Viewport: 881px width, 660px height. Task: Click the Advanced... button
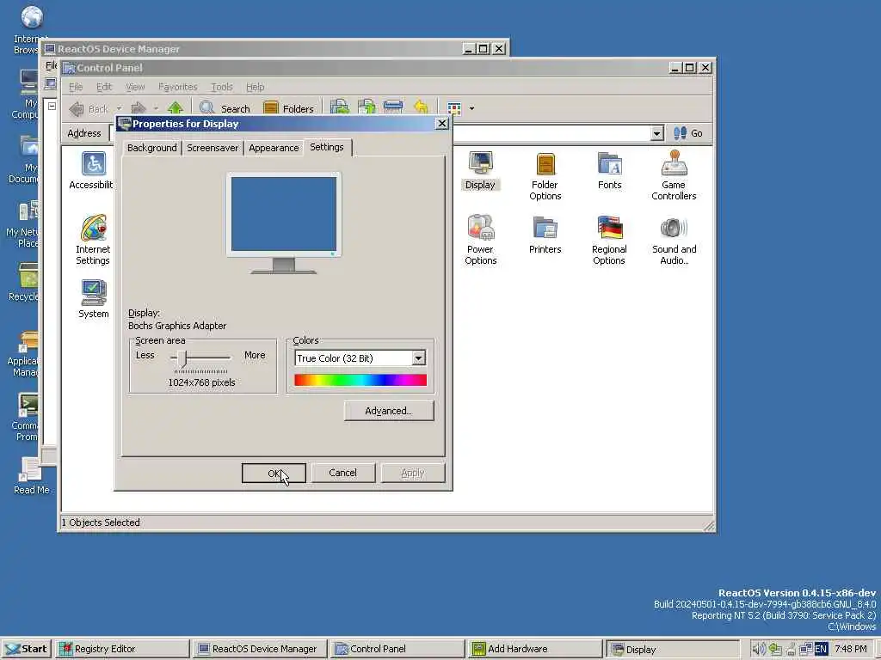[389, 411]
